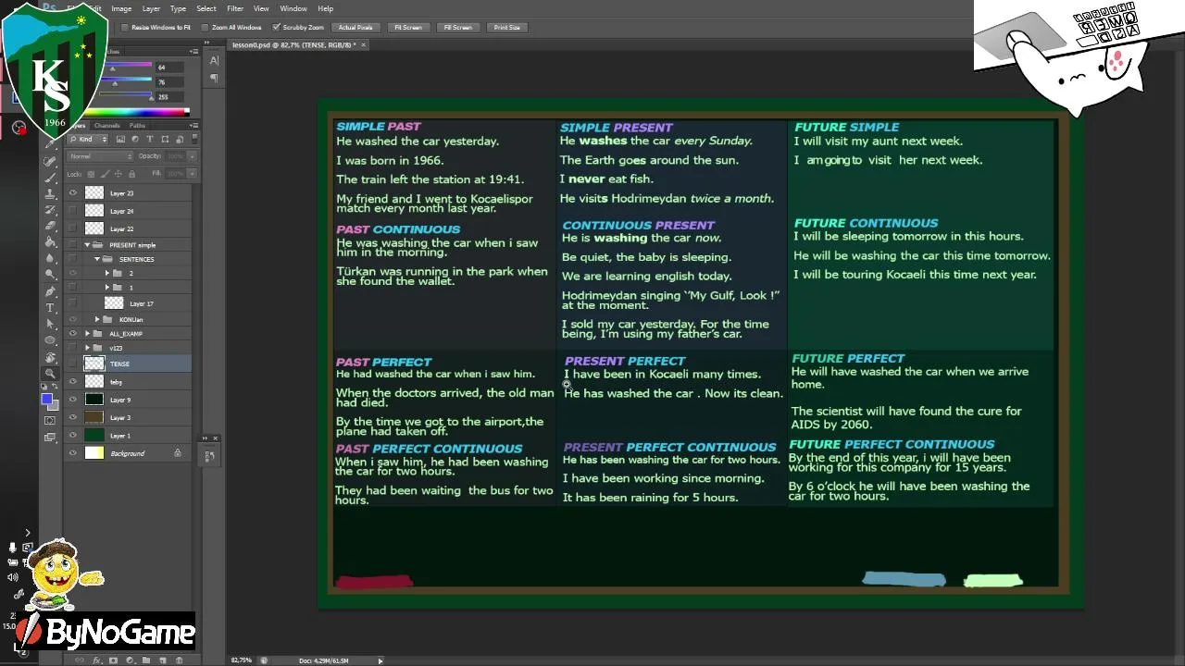1185x666 pixels.
Task: Click the Add layer mask icon
Action: tap(113, 660)
